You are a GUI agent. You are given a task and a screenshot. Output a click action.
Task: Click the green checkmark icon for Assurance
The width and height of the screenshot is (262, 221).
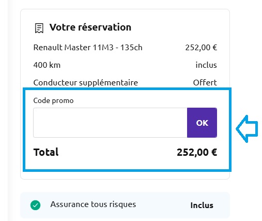tap(36, 205)
